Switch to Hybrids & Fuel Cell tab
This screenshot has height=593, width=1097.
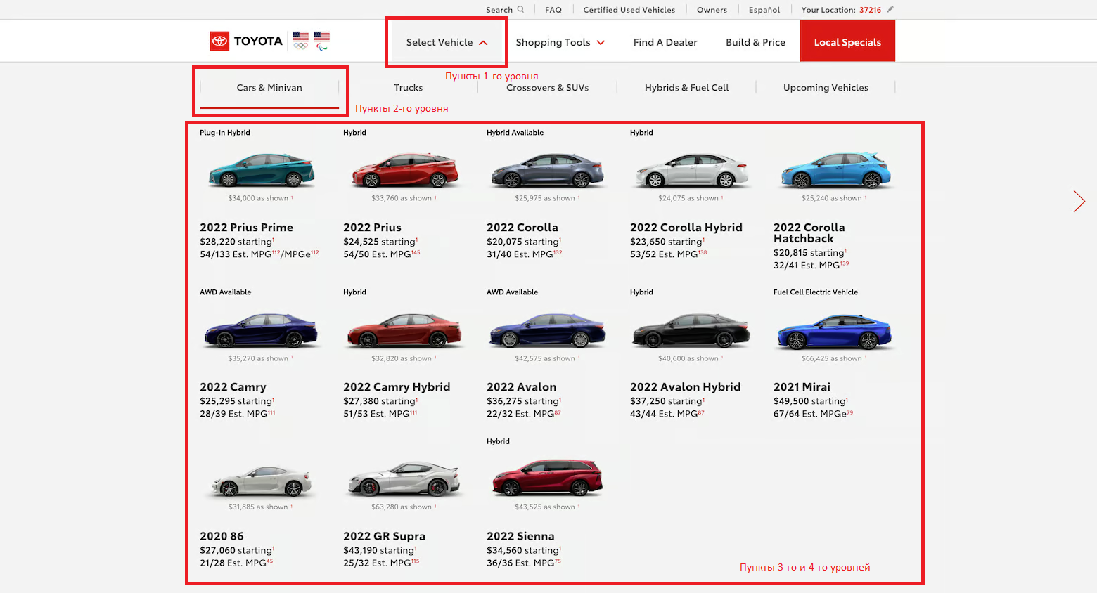686,88
